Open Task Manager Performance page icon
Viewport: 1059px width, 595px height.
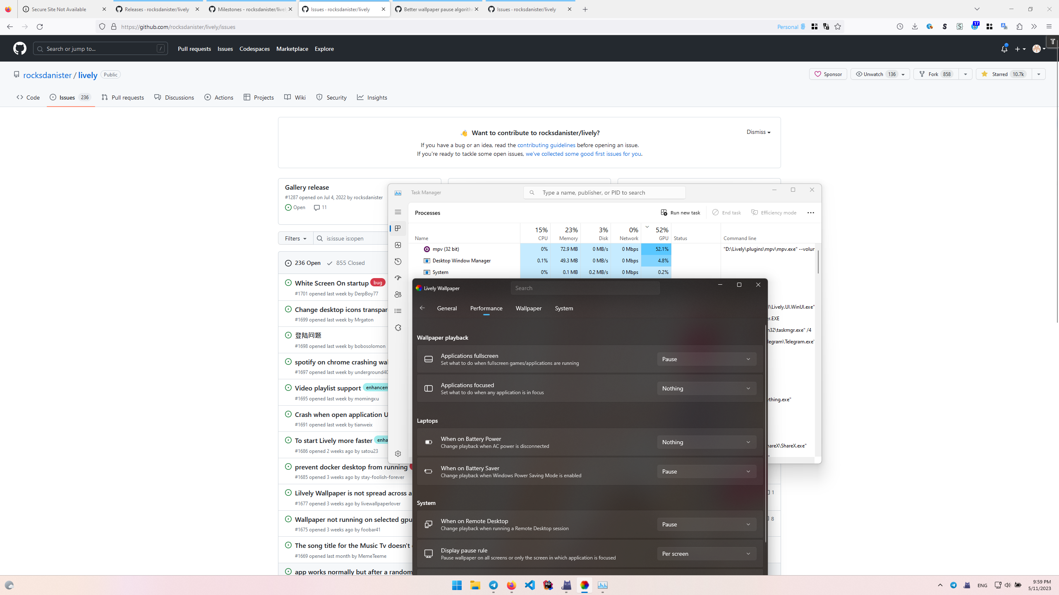point(398,245)
